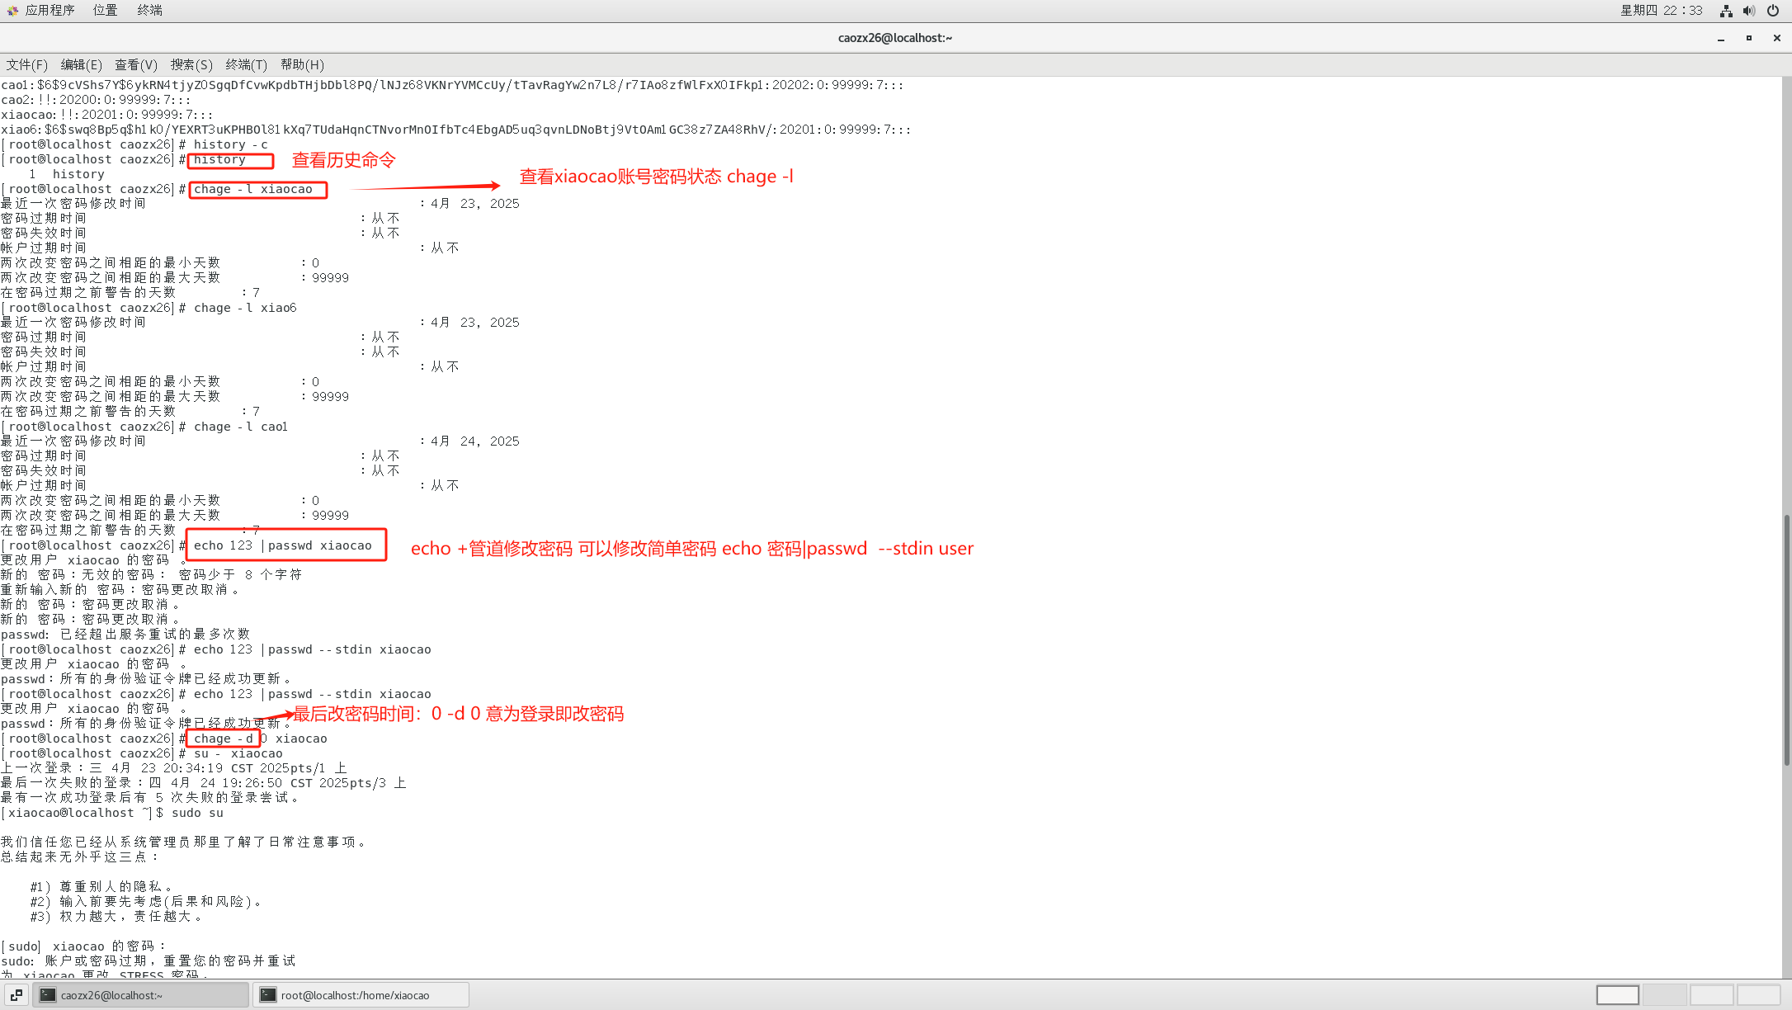Click the 星期四 22:33 clock
The width and height of the screenshot is (1792, 1010).
point(1661,10)
